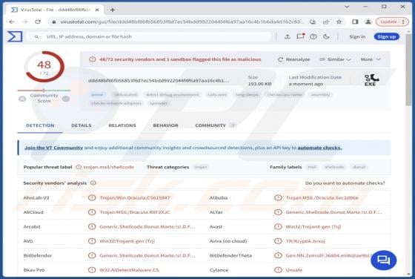Click 'Do you want to automate checks?' text
The height and width of the screenshot is (279, 415).
[345, 183]
